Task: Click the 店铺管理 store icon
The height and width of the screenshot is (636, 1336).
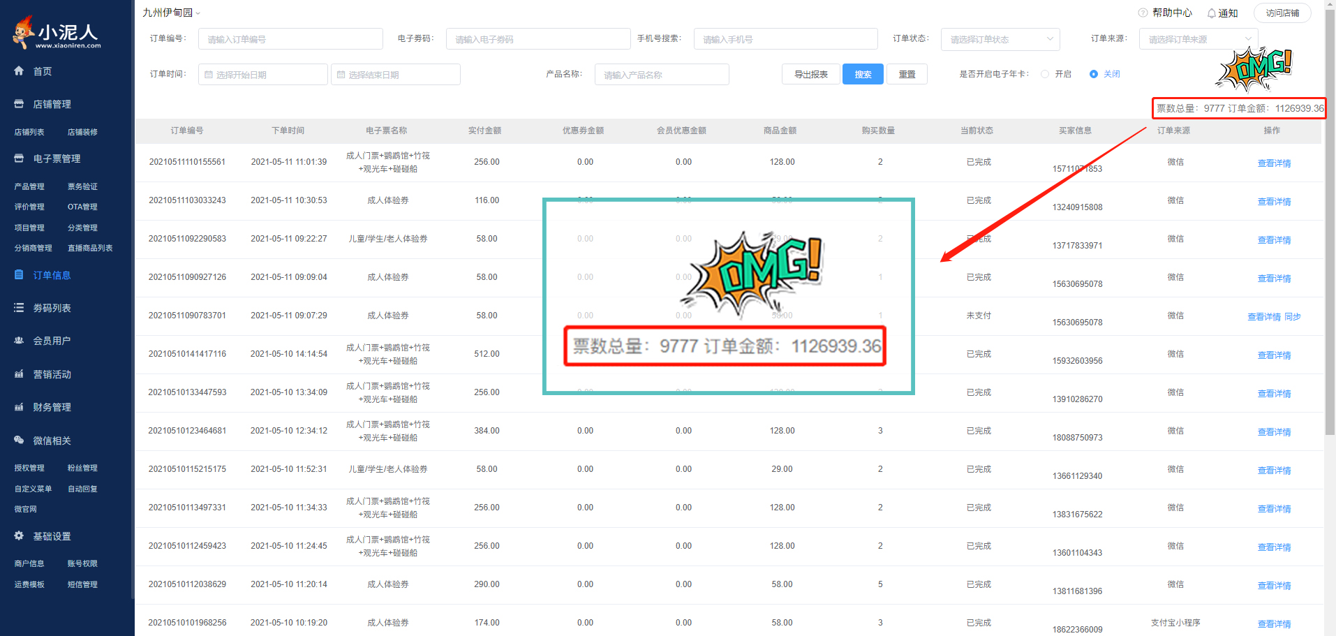Action: click(19, 104)
